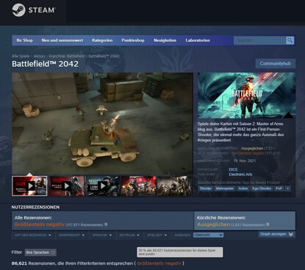Follow the Alle Spiele breadcrumb
Viewport: 305px width, 270px height.
point(21,56)
